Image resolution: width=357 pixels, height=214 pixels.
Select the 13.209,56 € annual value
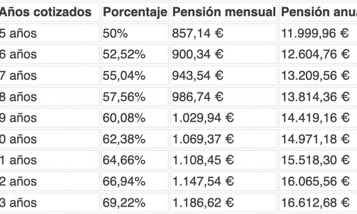click(315, 75)
